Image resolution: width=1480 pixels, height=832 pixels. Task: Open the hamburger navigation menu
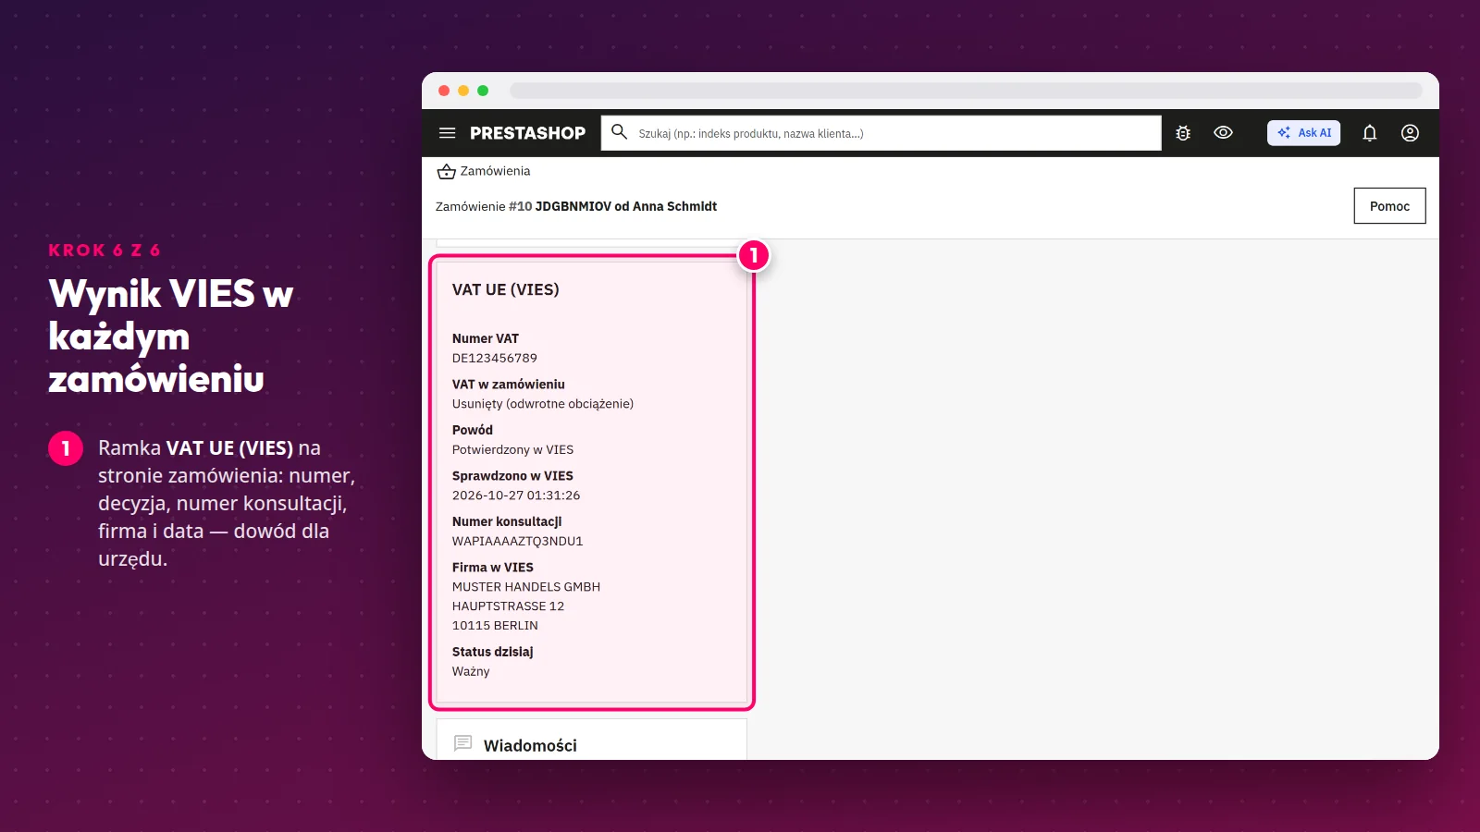coord(448,133)
